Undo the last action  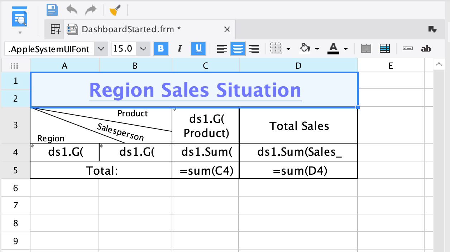(x=71, y=10)
